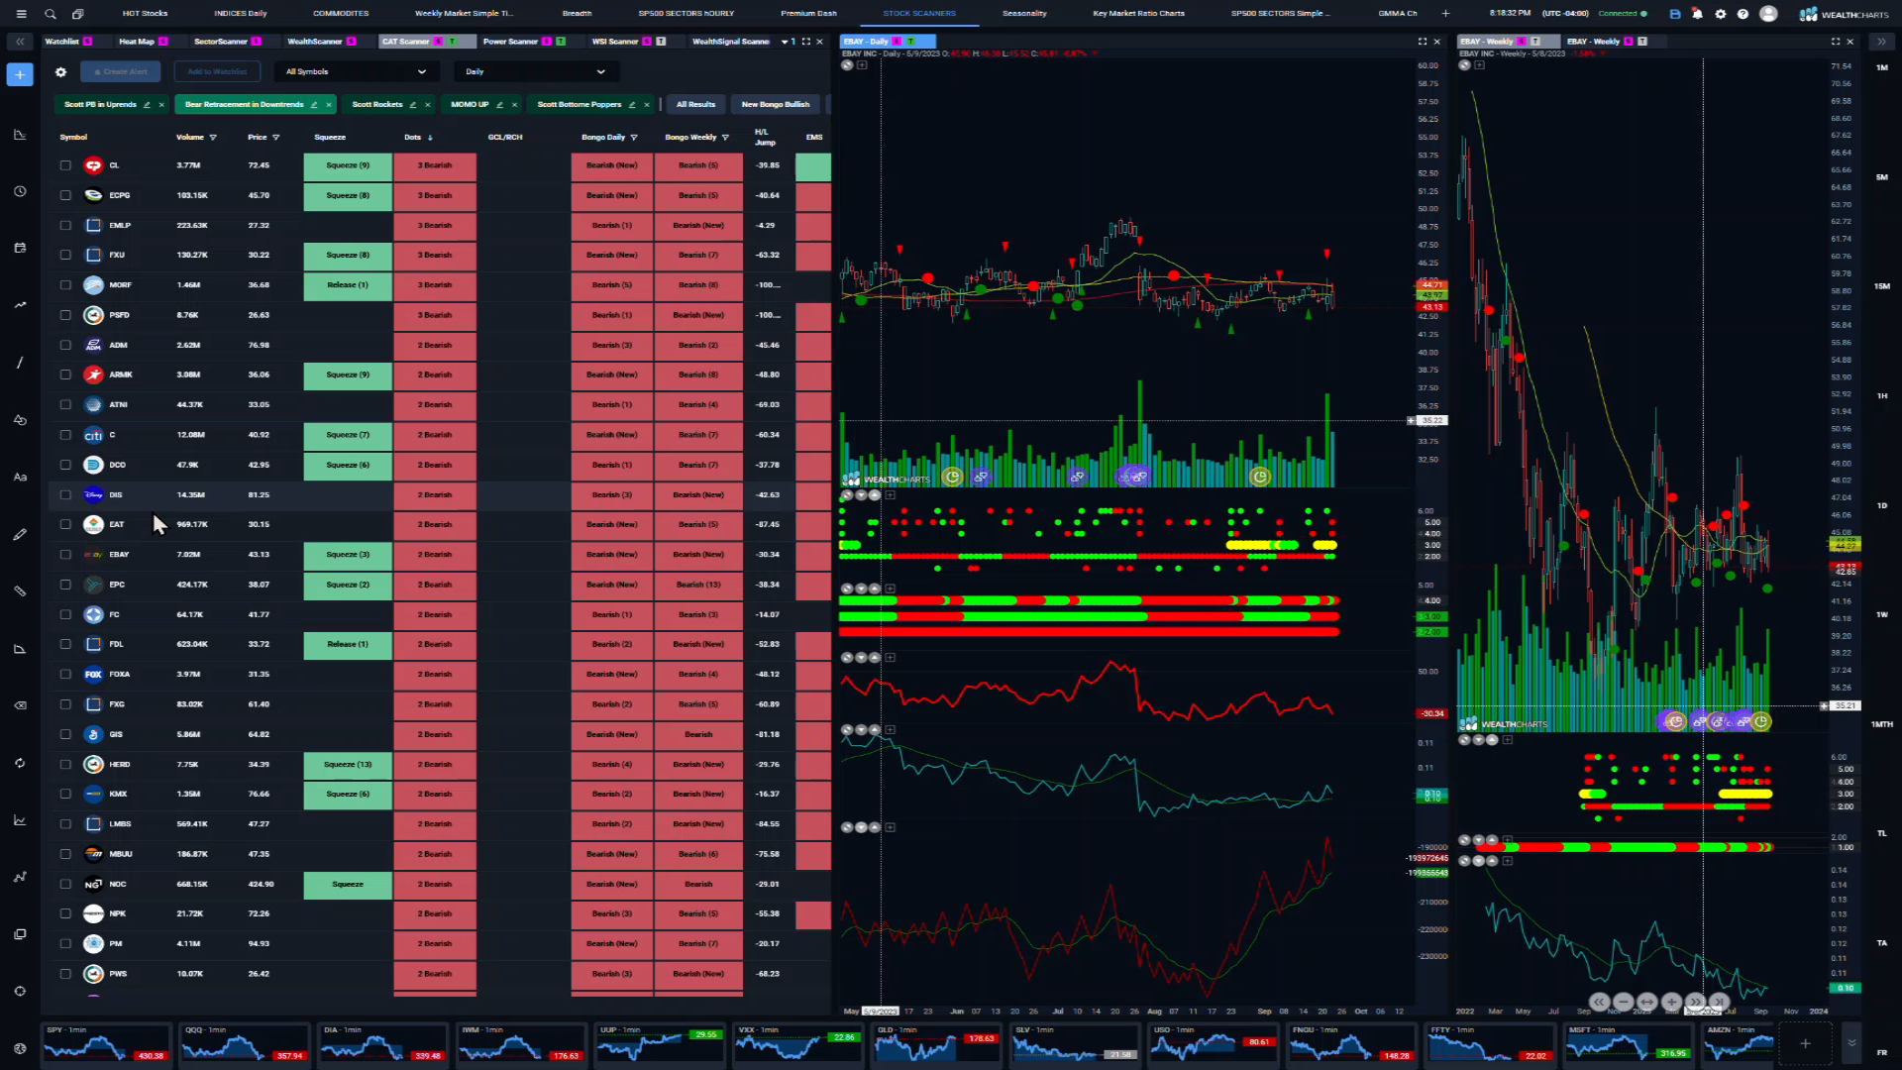
Task: Switch to HOT Stocks workspace tab
Action: coord(145,14)
